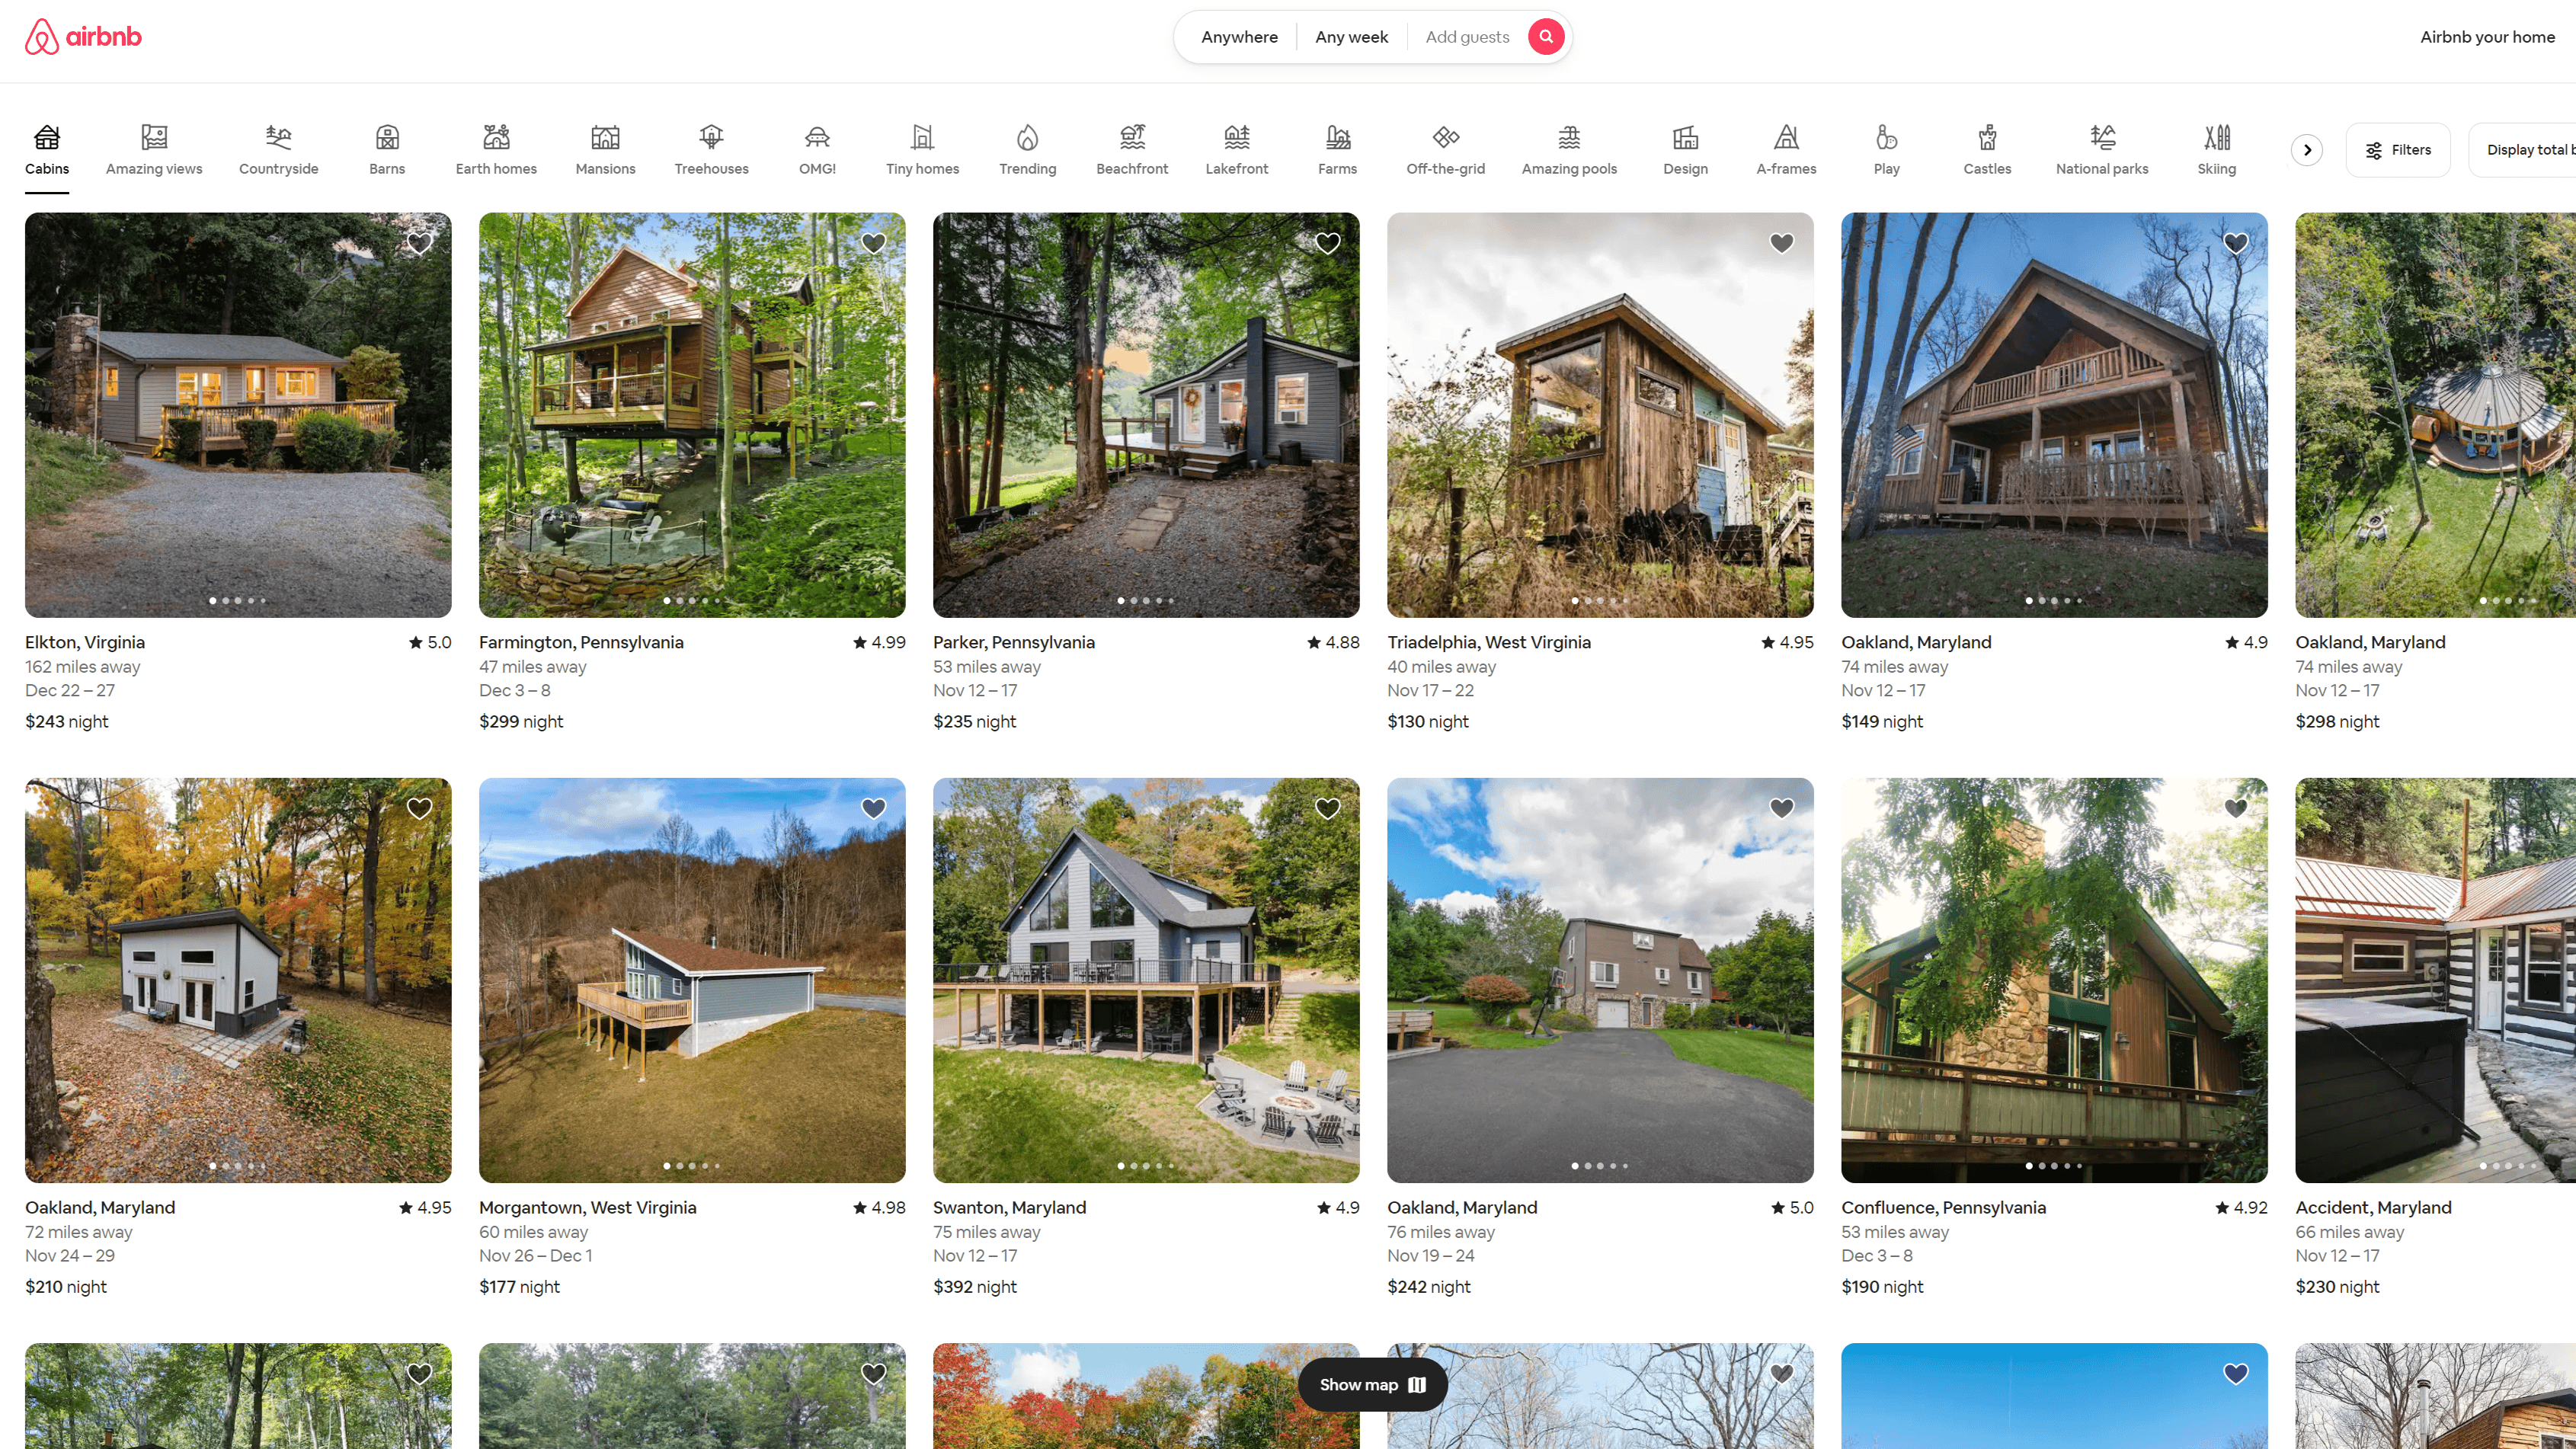Image resolution: width=2576 pixels, height=1449 pixels.
Task: Toggle wishlist heart on Farmington Pennsylvania listing
Action: click(872, 242)
